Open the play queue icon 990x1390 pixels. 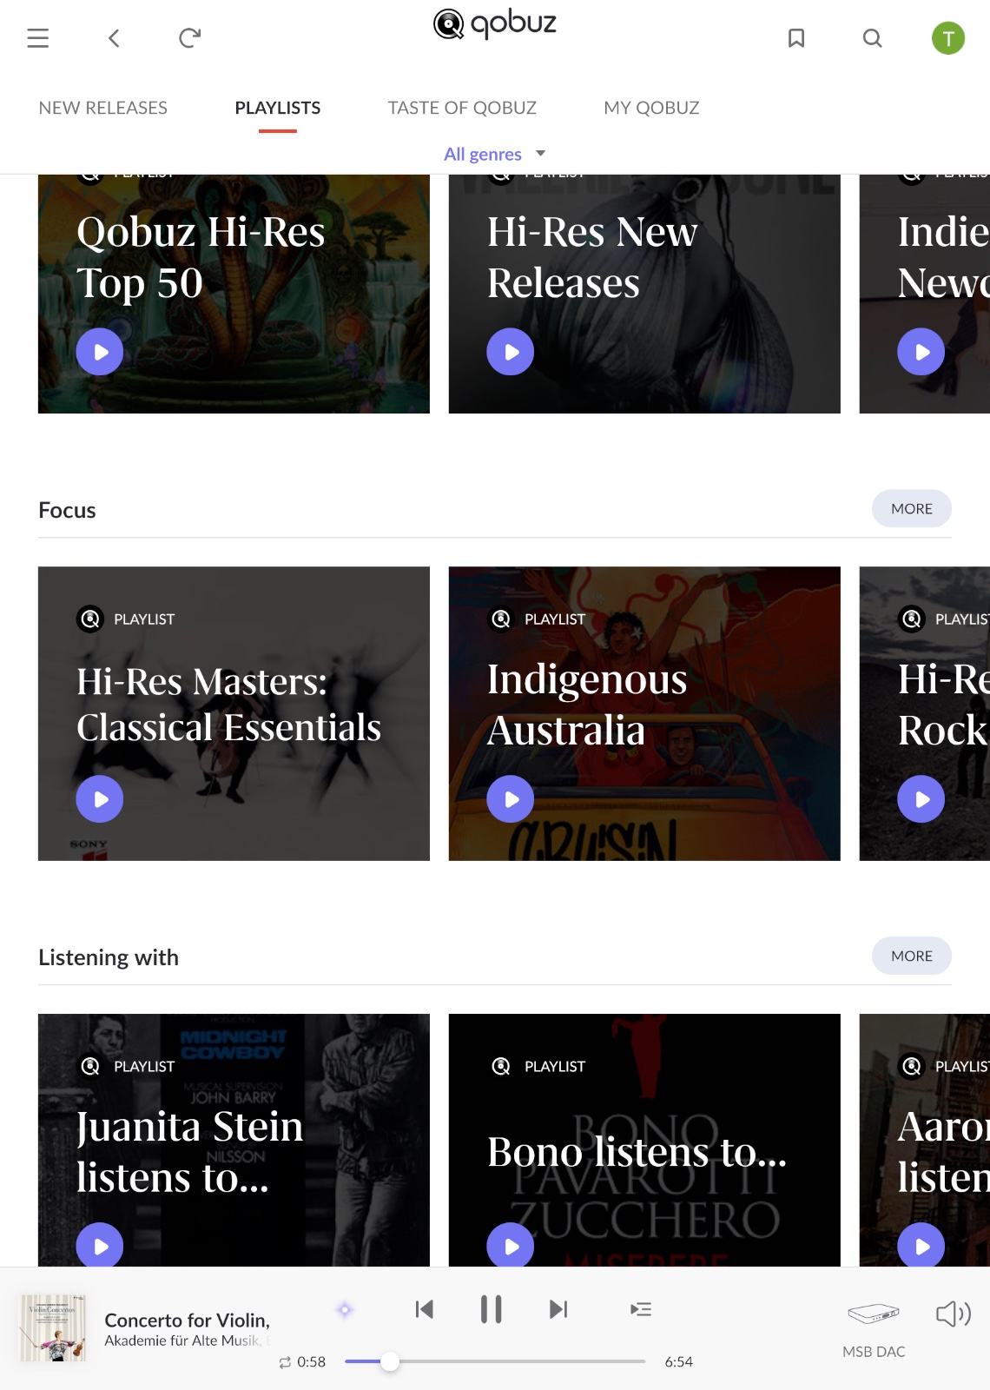(x=641, y=1309)
